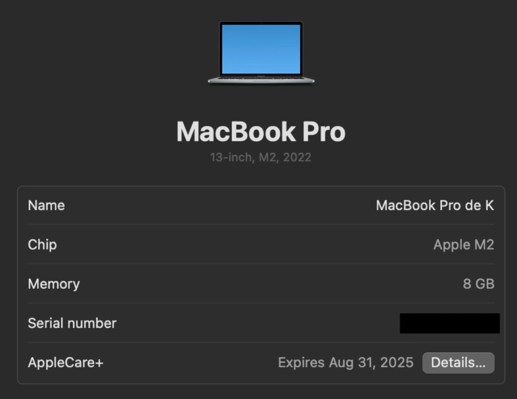The image size is (517, 399).
Task: Click the blacked-out serial number value
Action: tap(450, 323)
